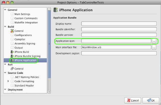
Task: Click the Display name field
Action: 119,24
